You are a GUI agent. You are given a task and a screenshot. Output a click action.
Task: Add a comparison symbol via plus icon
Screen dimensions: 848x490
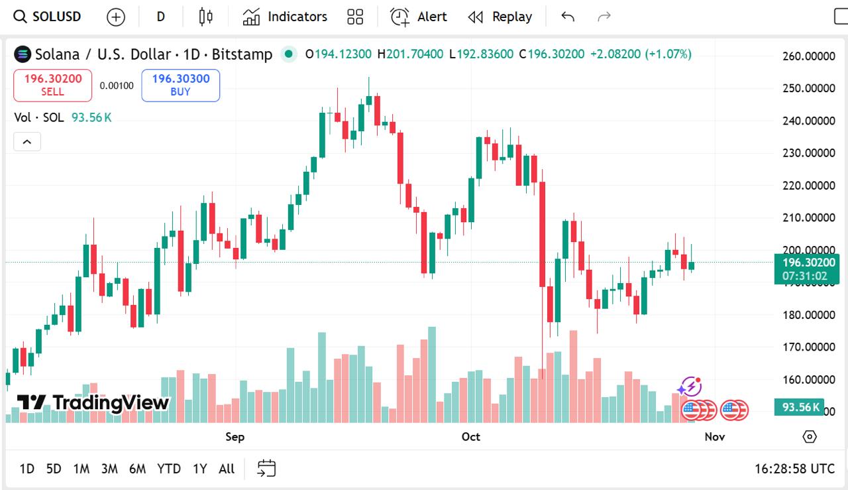coord(115,17)
